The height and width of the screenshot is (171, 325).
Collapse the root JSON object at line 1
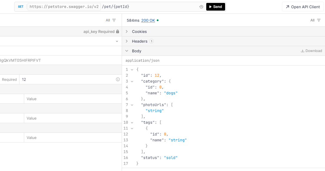(x=132, y=70)
